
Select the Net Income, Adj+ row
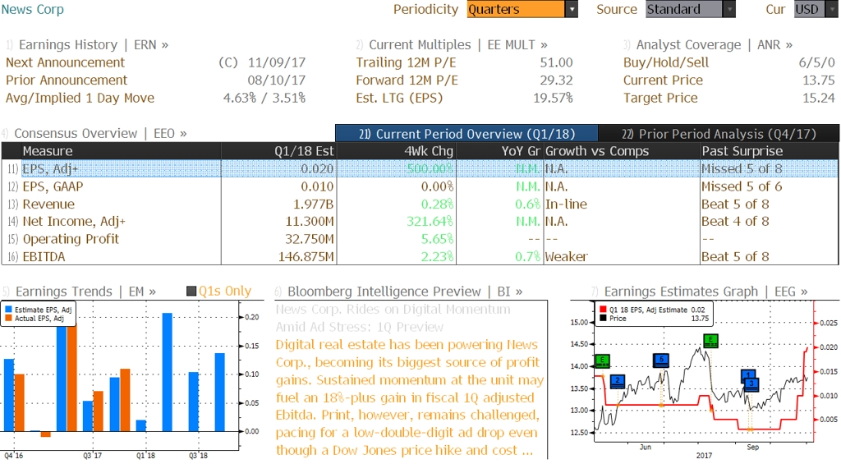point(420,221)
